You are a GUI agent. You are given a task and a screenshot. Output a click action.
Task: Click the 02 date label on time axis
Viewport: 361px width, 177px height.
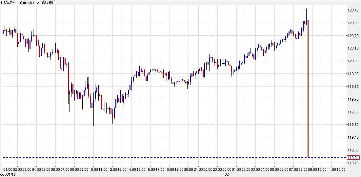point(227,175)
